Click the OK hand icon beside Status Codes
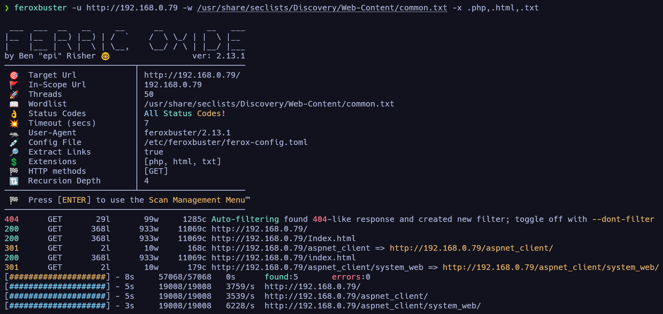Image resolution: width=663 pixels, height=314 pixels. [x=14, y=114]
